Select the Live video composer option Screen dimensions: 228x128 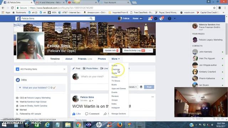104,68
